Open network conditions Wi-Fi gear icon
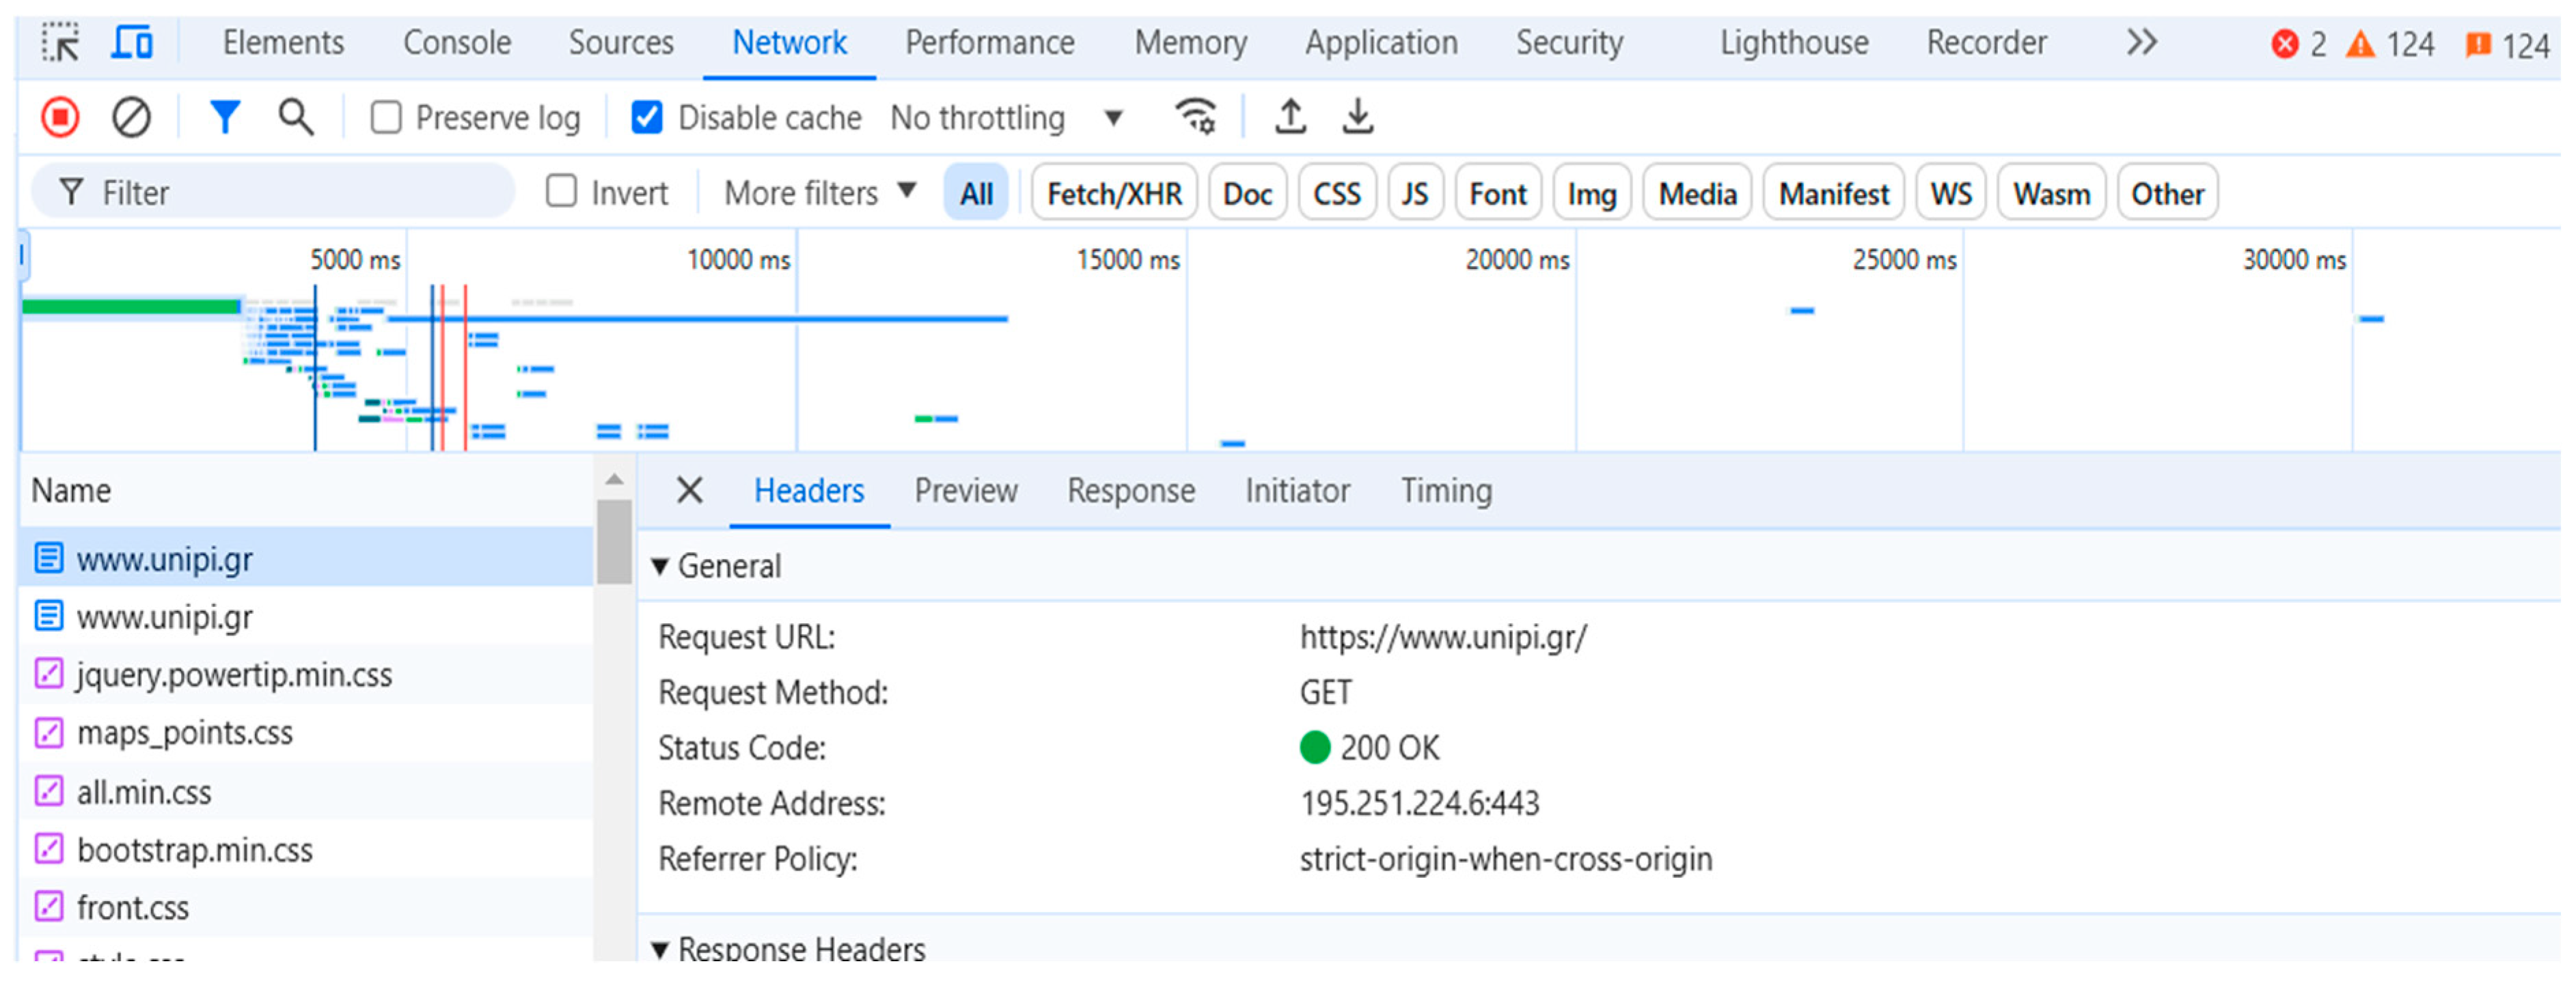 click(x=1195, y=117)
